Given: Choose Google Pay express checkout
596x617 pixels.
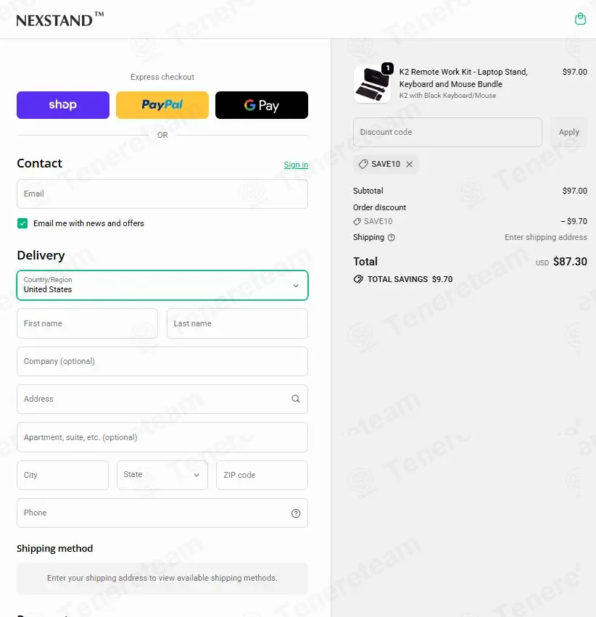Looking at the screenshot, I should (x=262, y=105).
